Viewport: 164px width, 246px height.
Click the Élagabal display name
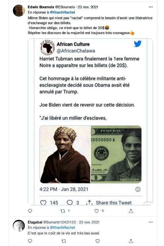(x=35, y=222)
